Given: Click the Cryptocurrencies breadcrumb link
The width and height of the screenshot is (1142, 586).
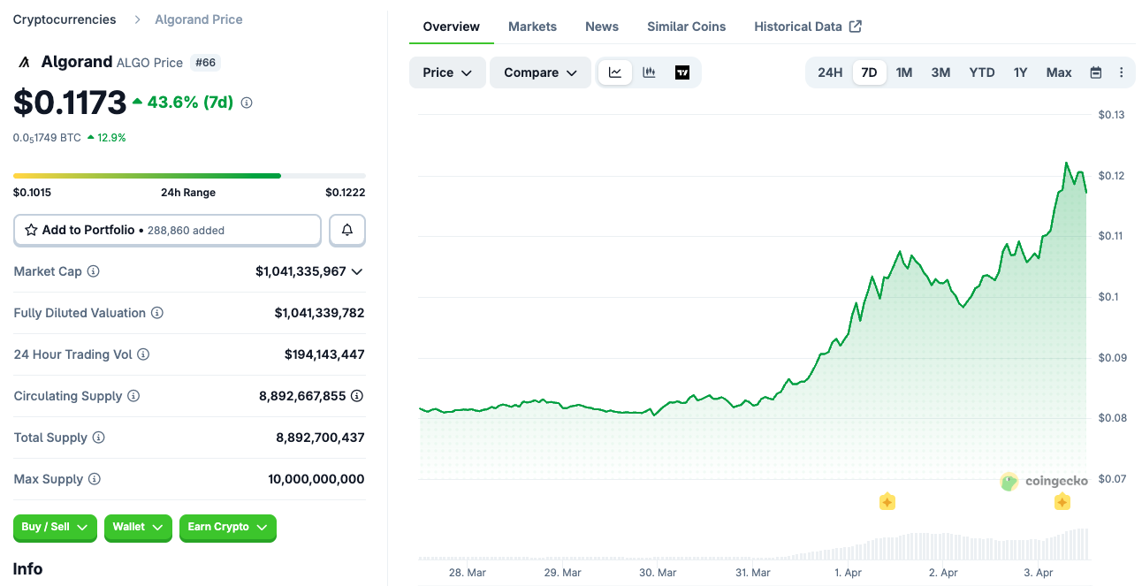Looking at the screenshot, I should [x=63, y=19].
